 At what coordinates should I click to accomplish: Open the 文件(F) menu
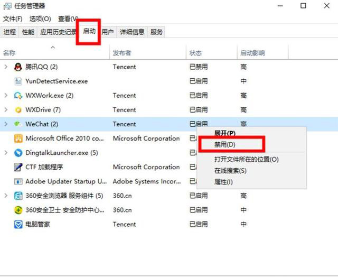click(13, 19)
